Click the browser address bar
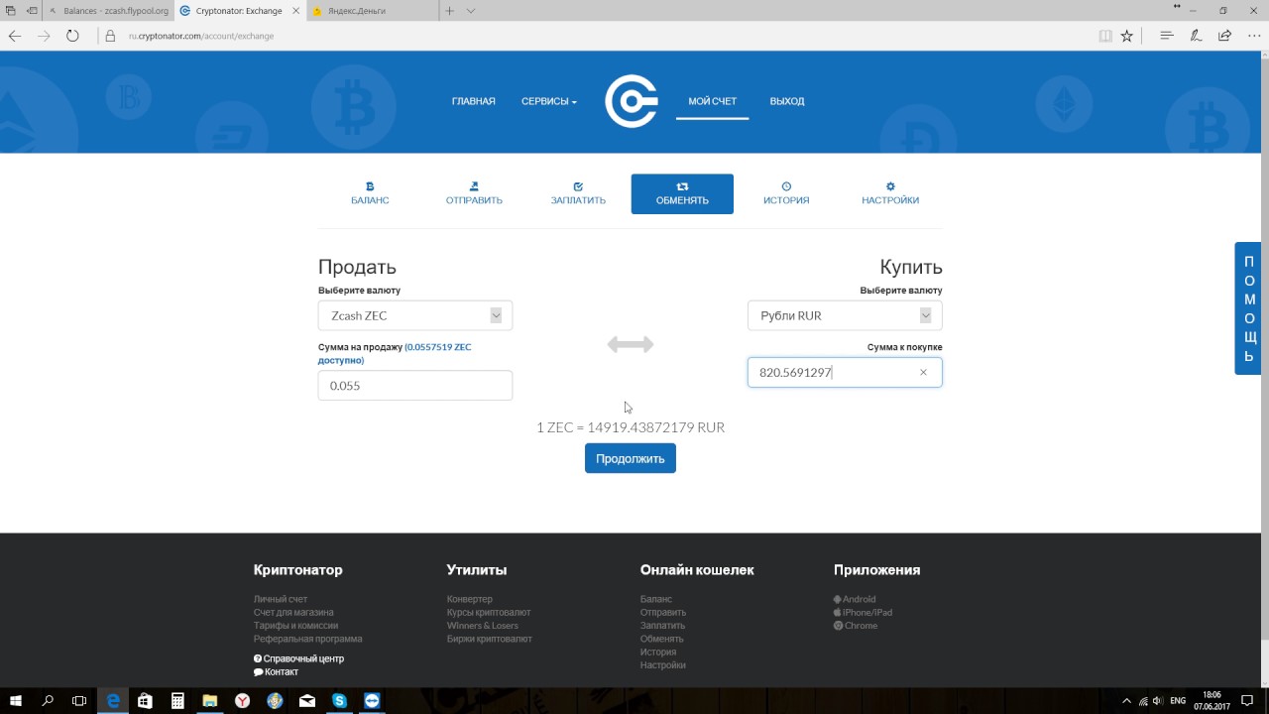Screen dimensions: 1269x714 (x=595, y=36)
